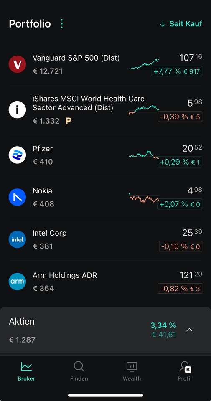Image resolution: width=211 pixels, height=401 pixels.
Task: Collapse the Aktien summary chevron
Action: coord(189,330)
